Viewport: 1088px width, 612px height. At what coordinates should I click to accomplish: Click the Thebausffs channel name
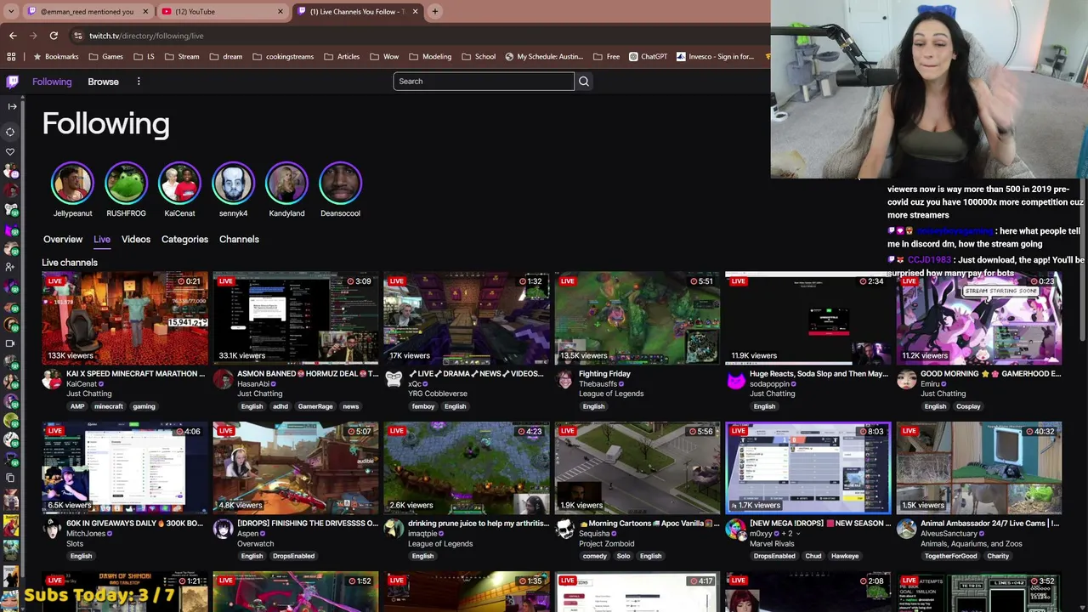click(x=598, y=384)
